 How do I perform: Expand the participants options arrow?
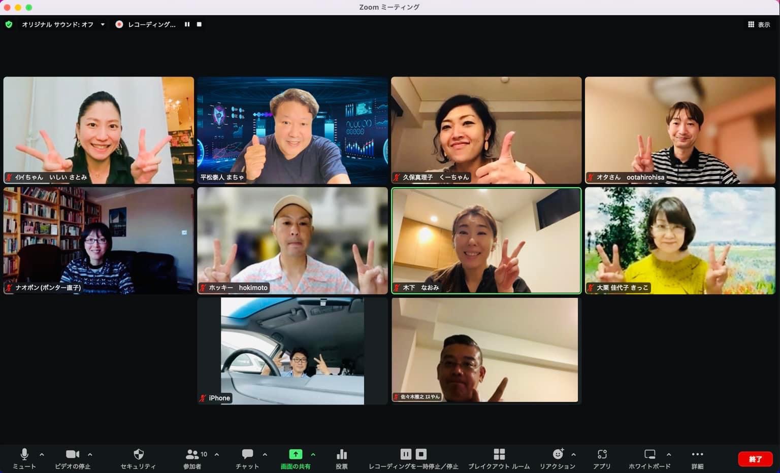click(217, 454)
